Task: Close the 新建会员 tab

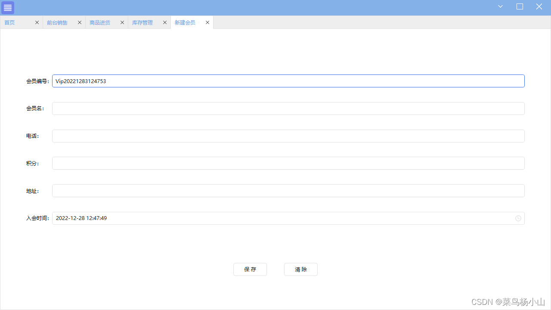Action: coord(207,22)
